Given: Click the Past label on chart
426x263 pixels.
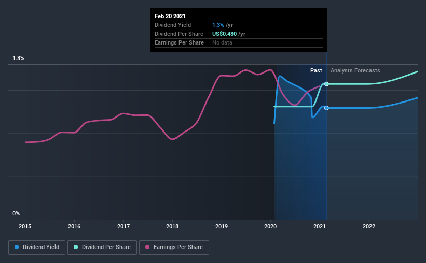Looking at the screenshot, I should pyautogui.click(x=316, y=70).
